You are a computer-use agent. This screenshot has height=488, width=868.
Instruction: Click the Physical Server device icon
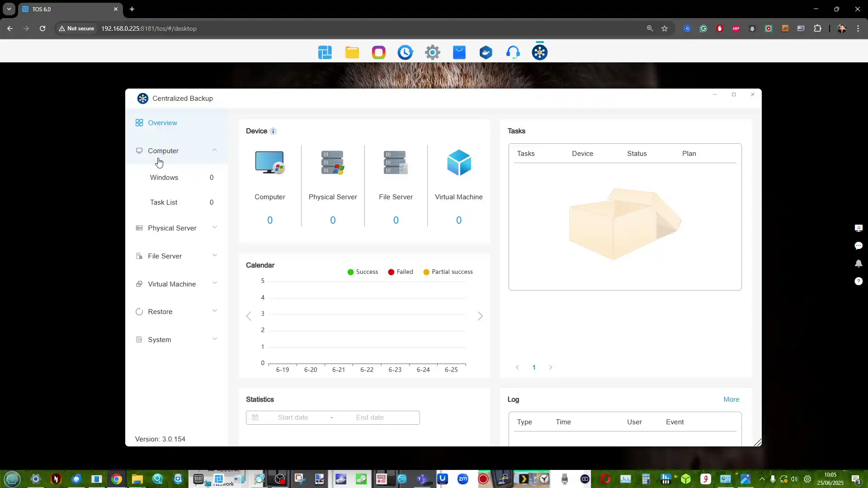click(333, 162)
